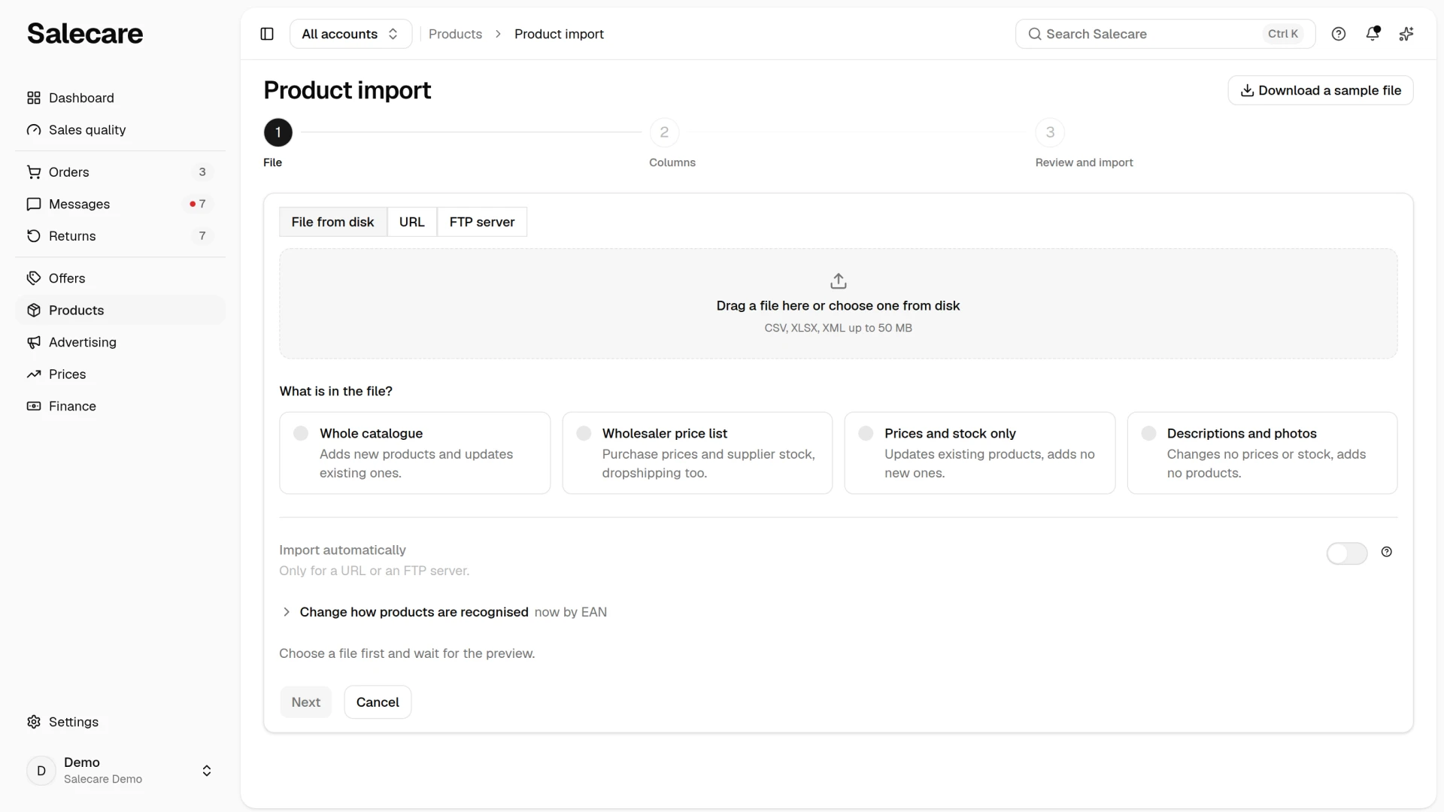The width and height of the screenshot is (1444, 812).
Task: Click Download a sample file button
Action: [1321, 90]
